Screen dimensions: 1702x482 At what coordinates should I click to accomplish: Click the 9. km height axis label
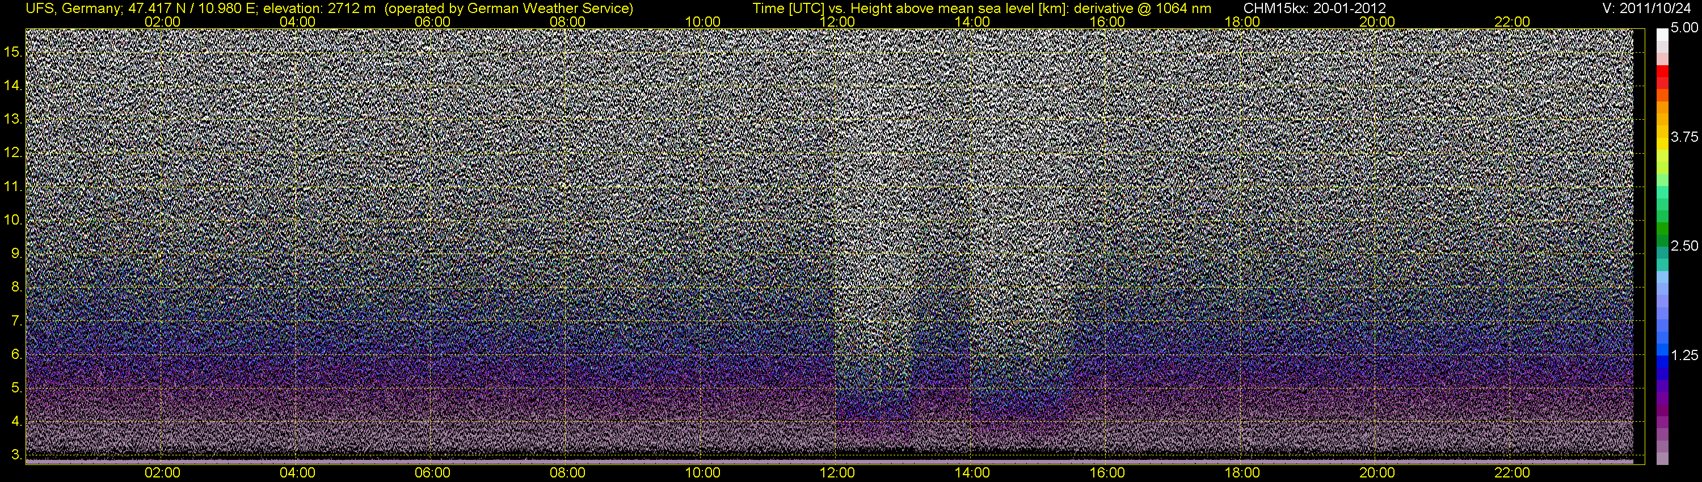tap(17, 253)
